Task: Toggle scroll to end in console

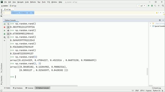Action: tap(8, 27)
